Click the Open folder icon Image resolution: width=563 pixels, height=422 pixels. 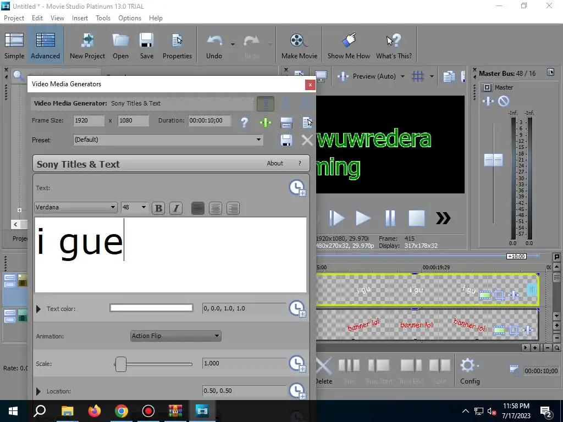point(120,46)
